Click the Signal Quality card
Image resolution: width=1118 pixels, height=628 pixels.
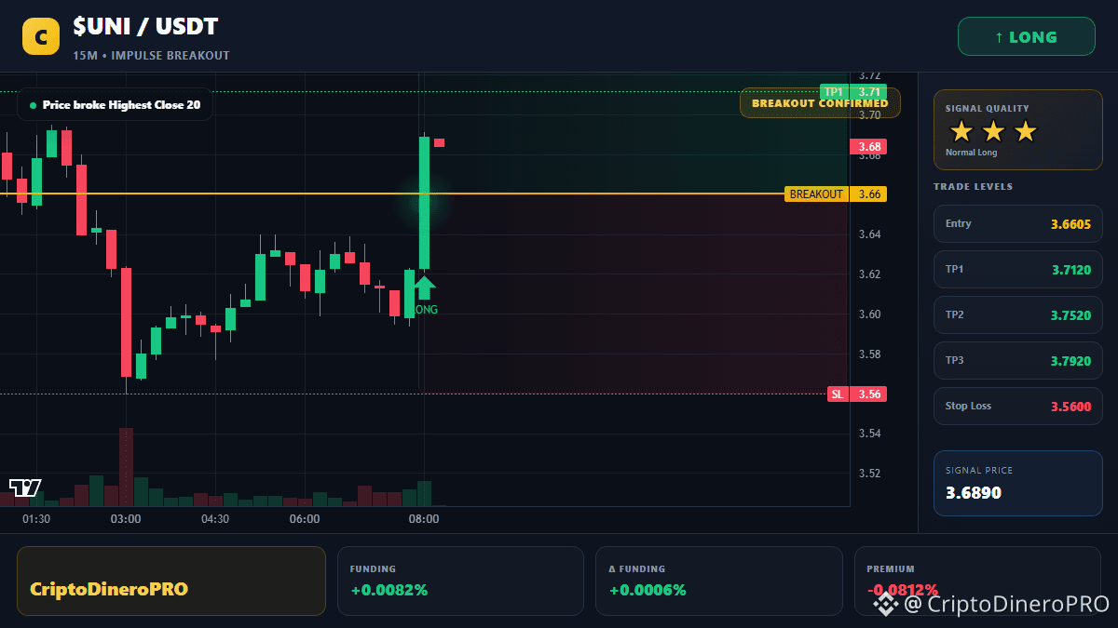click(1017, 129)
